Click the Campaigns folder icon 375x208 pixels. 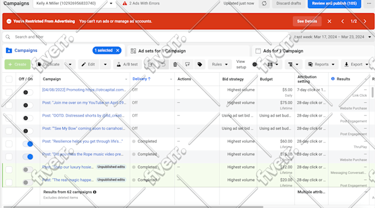tap(9, 50)
